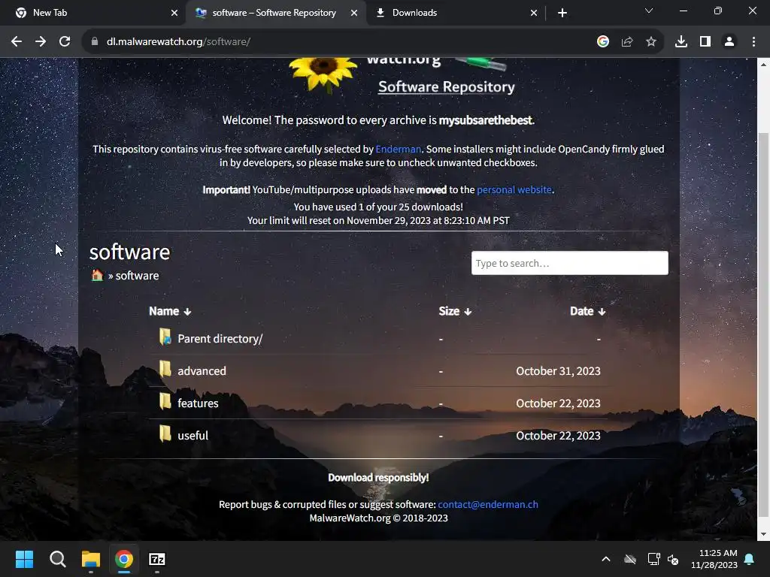The image size is (770, 577).
Task: Click the October 31, 2023 date cell
Action: coord(558,371)
